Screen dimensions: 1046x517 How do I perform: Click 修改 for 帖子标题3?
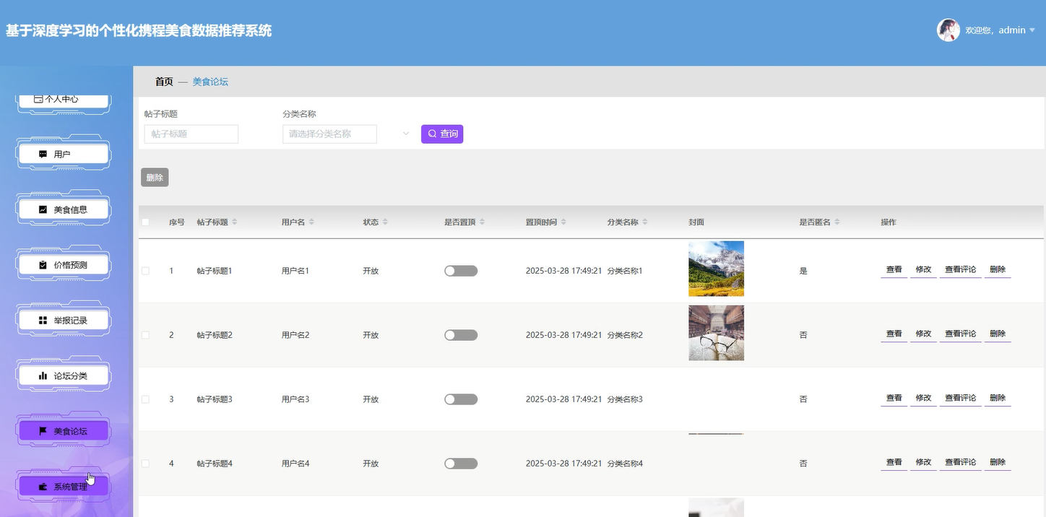[x=923, y=398]
